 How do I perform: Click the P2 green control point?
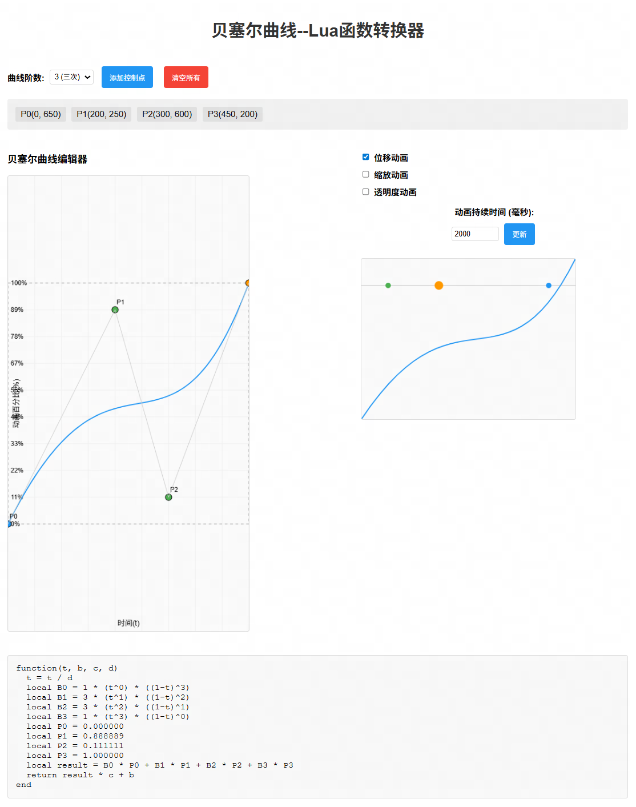pos(168,497)
